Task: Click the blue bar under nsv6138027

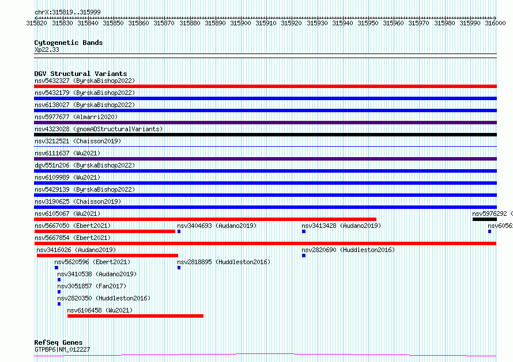Action: click(265, 110)
